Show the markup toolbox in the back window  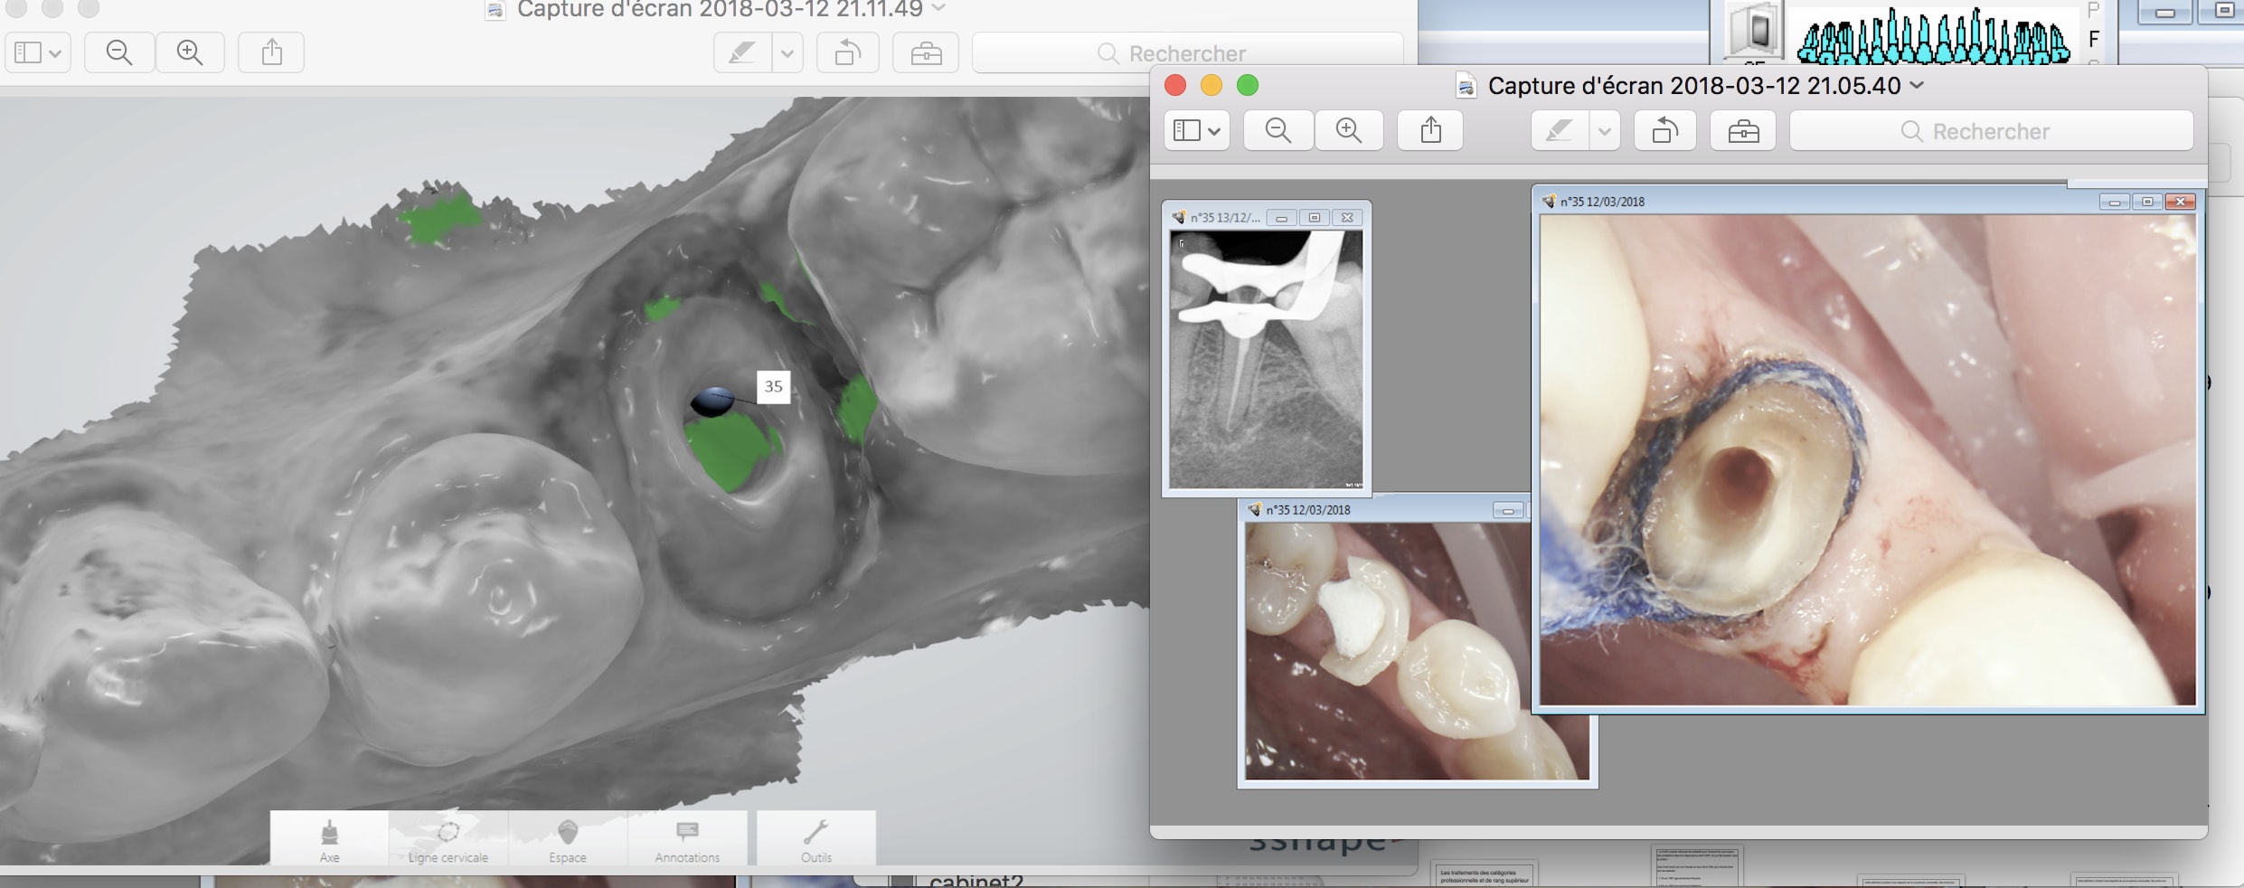click(x=926, y=52)
